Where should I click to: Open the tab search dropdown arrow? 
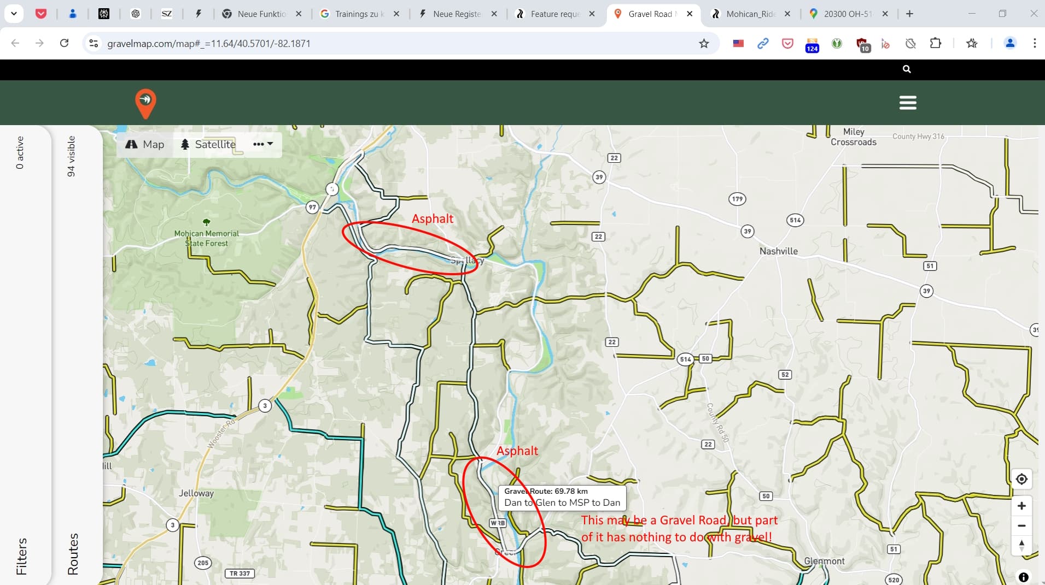14,14
